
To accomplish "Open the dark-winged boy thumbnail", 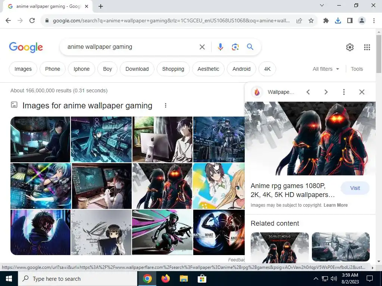I will (40, 232).
